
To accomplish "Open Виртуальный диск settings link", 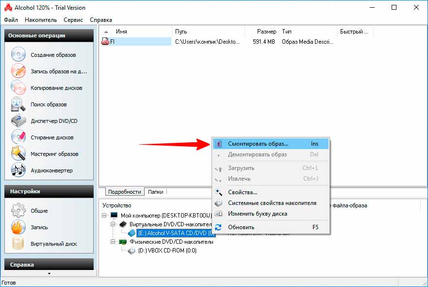I will point(53,244).
